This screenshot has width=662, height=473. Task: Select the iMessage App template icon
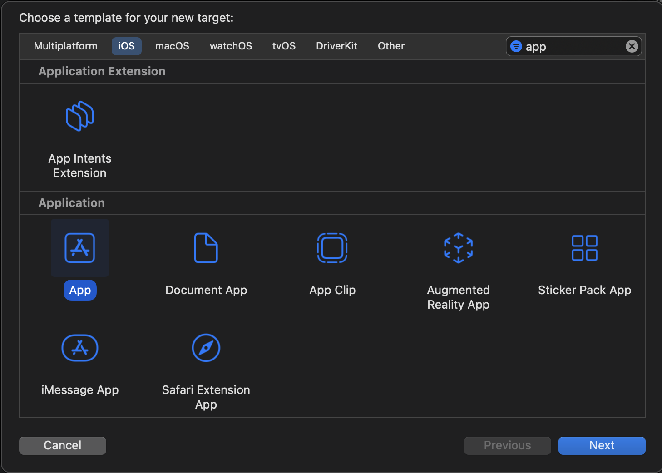click(80, 348)
